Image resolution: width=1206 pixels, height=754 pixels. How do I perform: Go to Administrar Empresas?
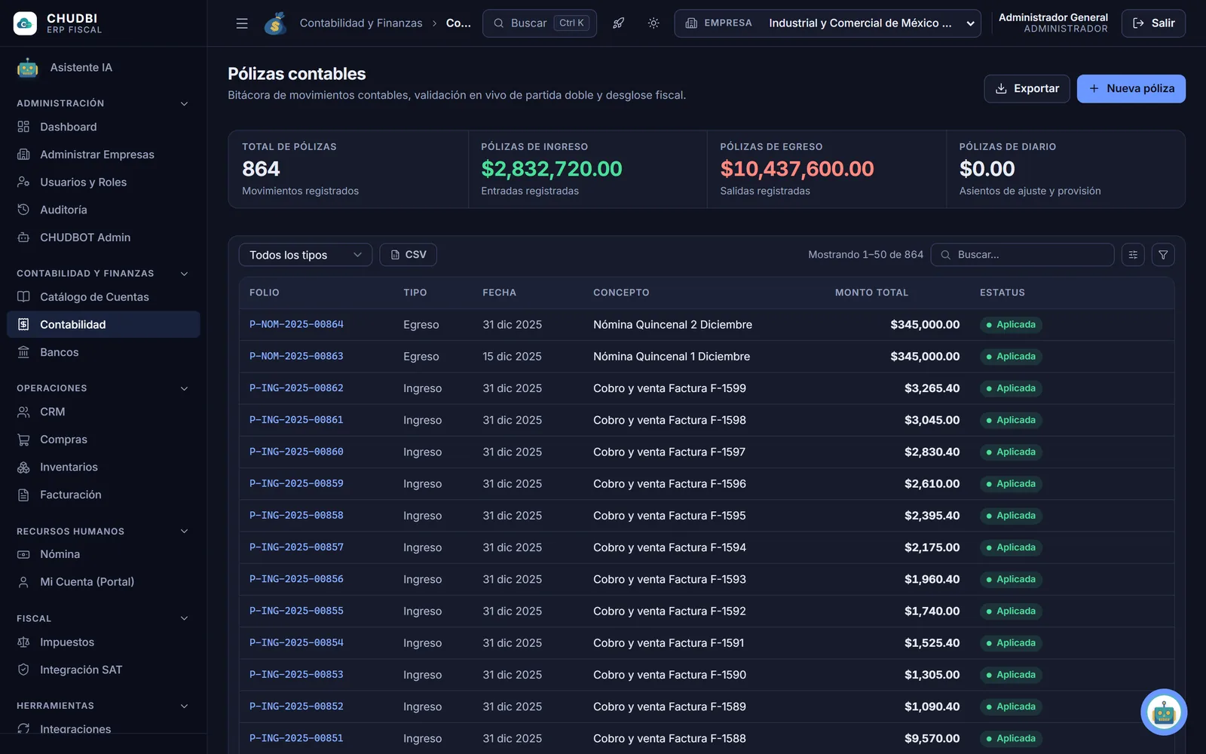click(x=103, y=155)
